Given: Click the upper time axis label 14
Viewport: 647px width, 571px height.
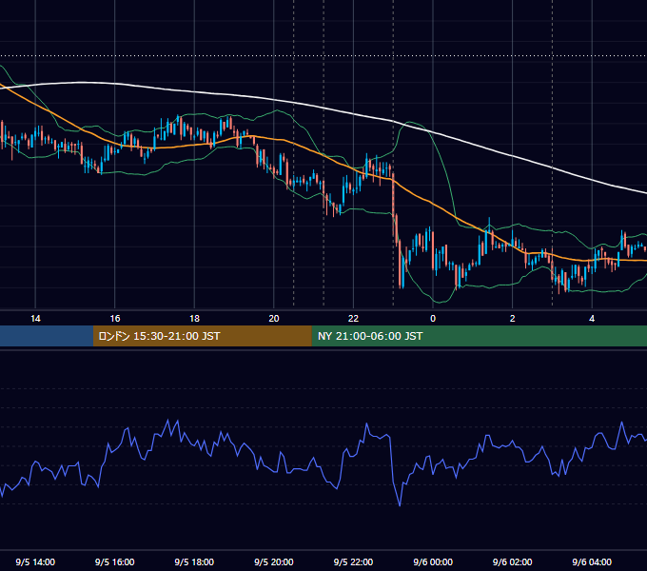Looking at the screenshot, I should tap(35, 319).
